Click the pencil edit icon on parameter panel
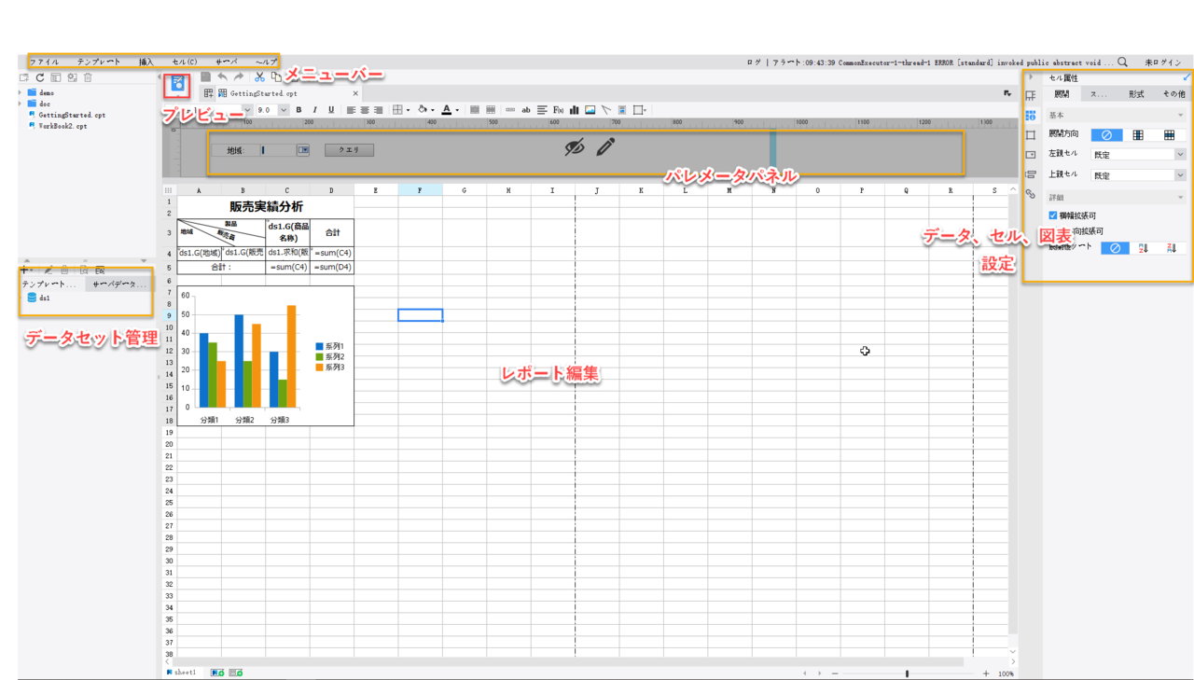 (x=605, y=146)
